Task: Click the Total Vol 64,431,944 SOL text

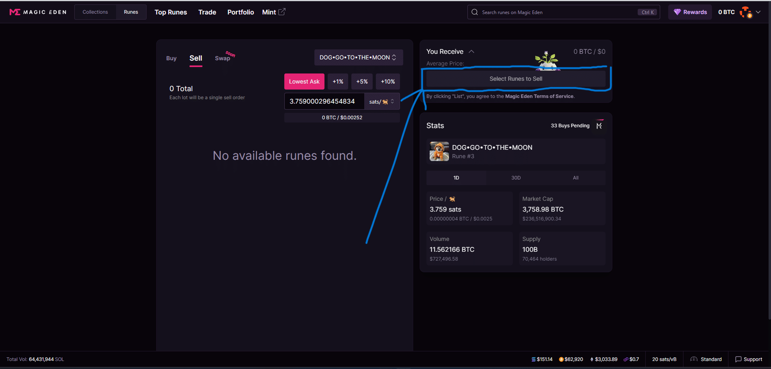Action: pyautogui.click(x=35, y=359)
